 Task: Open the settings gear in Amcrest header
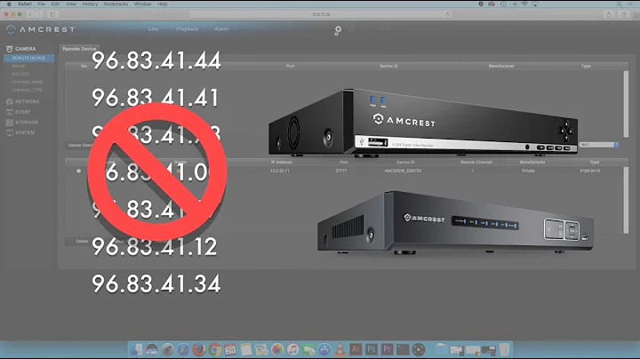coord(338,29)
